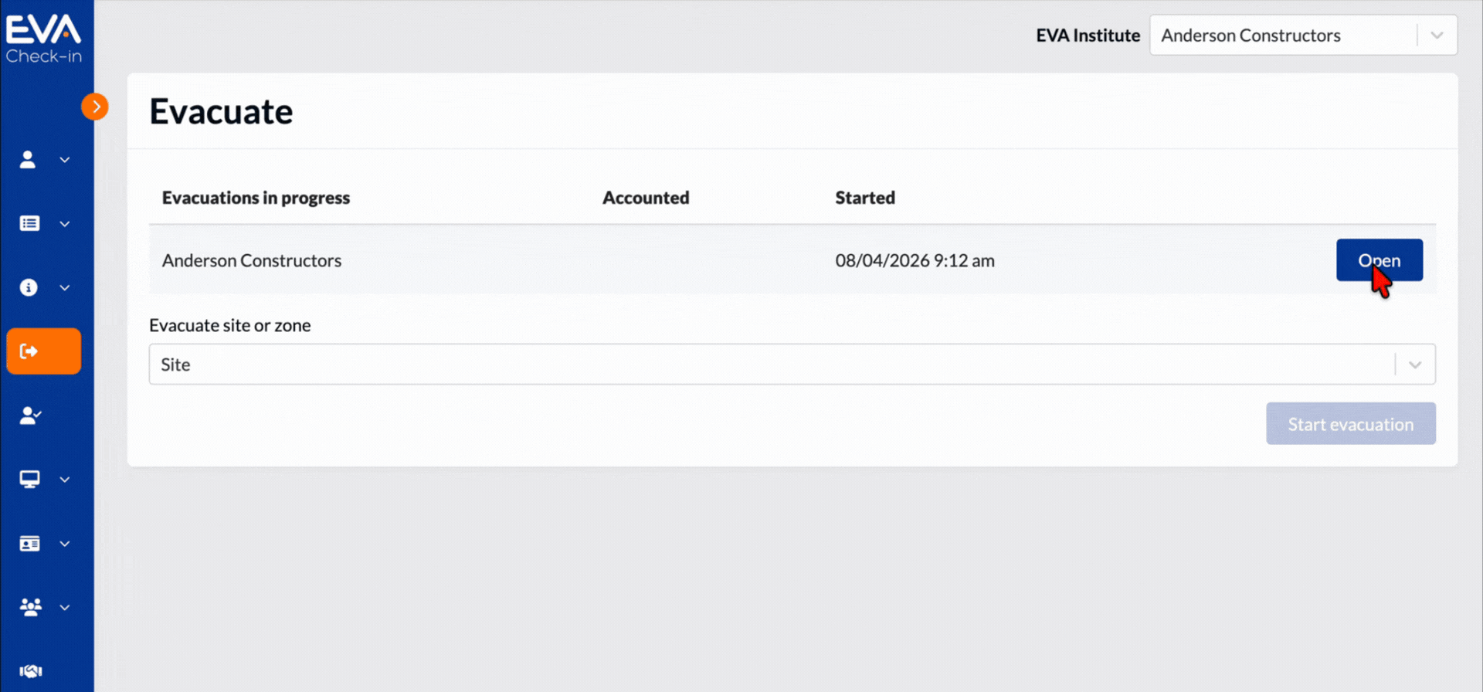This screenshot has height=692, width=1483.
Task: Click the institute dropdown arrow
Action: 1437,36
